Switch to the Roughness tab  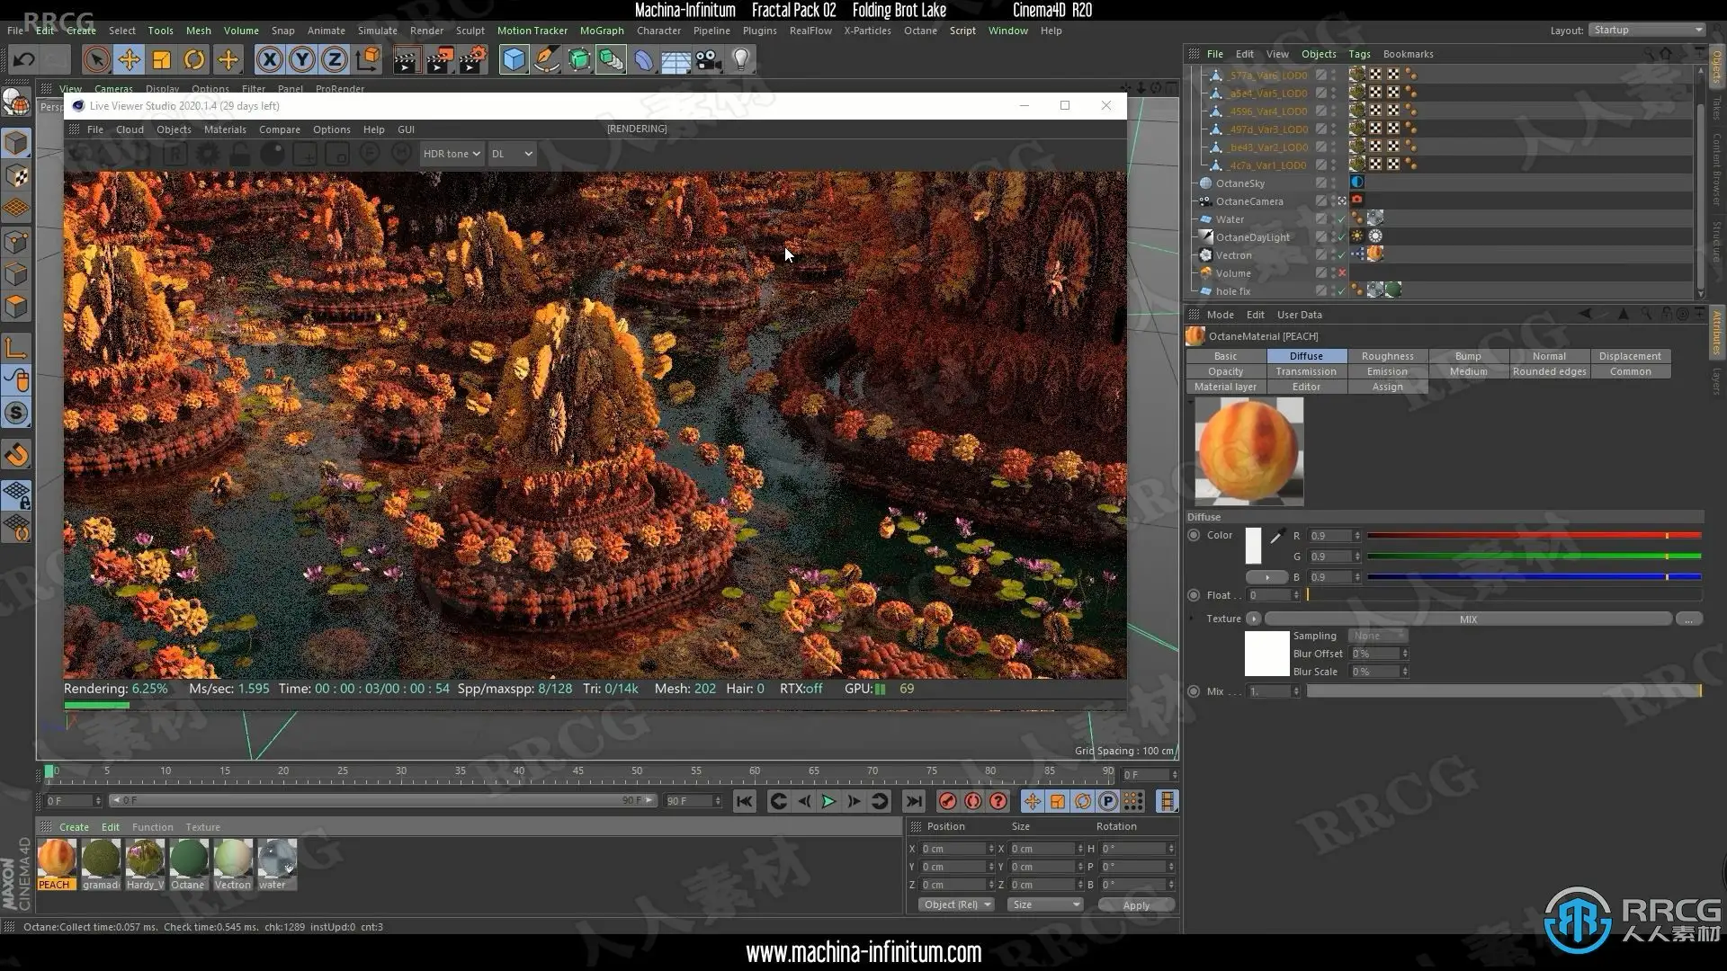[1387, 356]
